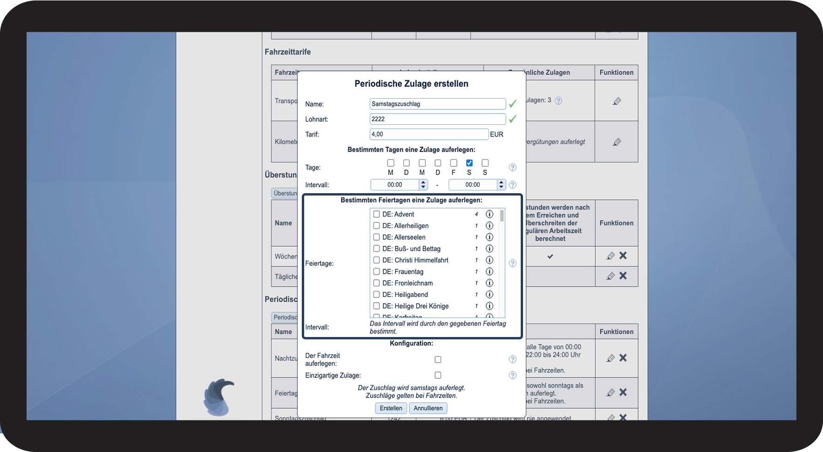Viewport: 823px width, 452px height.
Task: Show info for DE: Allerheiligen holiday
Action: (490, 226)
